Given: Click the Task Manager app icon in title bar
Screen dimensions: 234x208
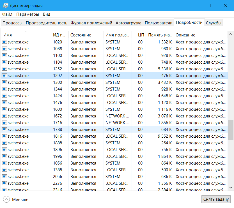Looking at the screenshot, I should tap(5, 6).
